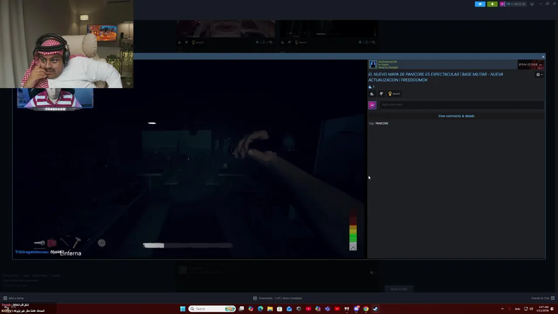
Task: Open ttv/FreedoomOk author profile name
Action: pyautogui.click(x=388, y=62)
